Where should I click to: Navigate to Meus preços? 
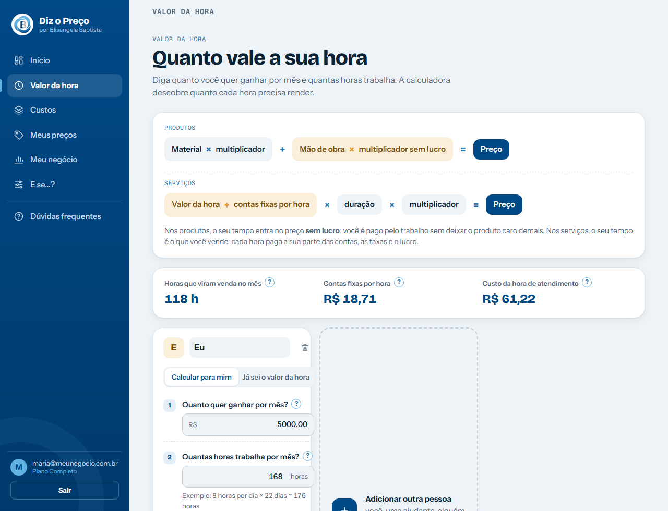pyautogui.click(x=65, y=135)
